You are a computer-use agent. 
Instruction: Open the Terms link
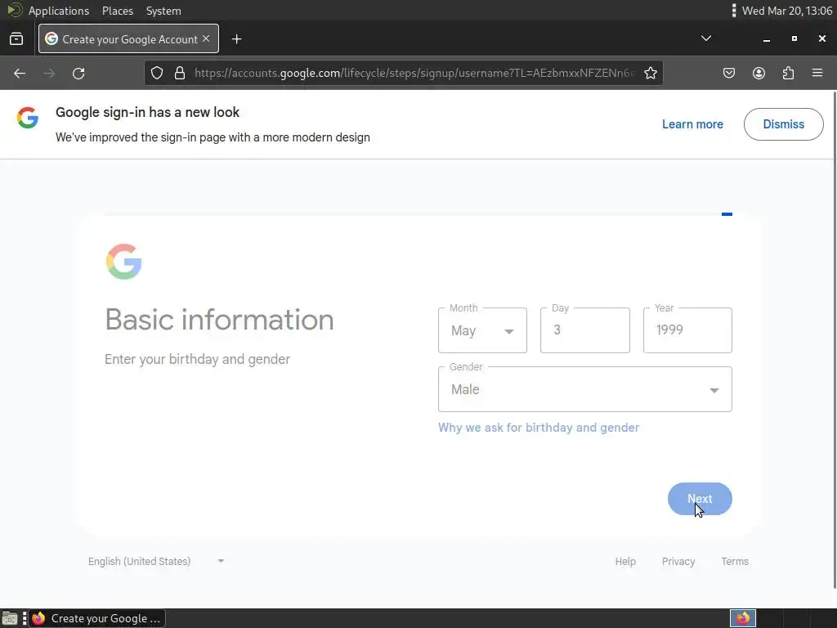(x=735, y=561)
